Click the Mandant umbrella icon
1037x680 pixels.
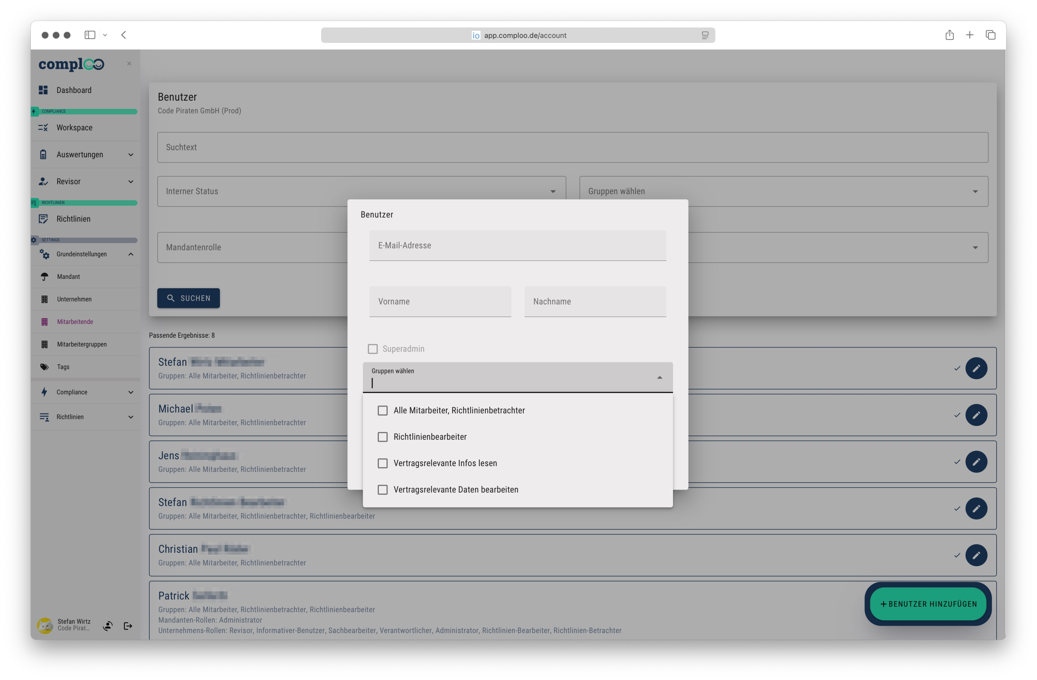pos(45,277)
